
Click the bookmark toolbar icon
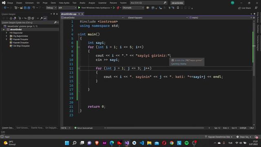click(x=178, y=8)
